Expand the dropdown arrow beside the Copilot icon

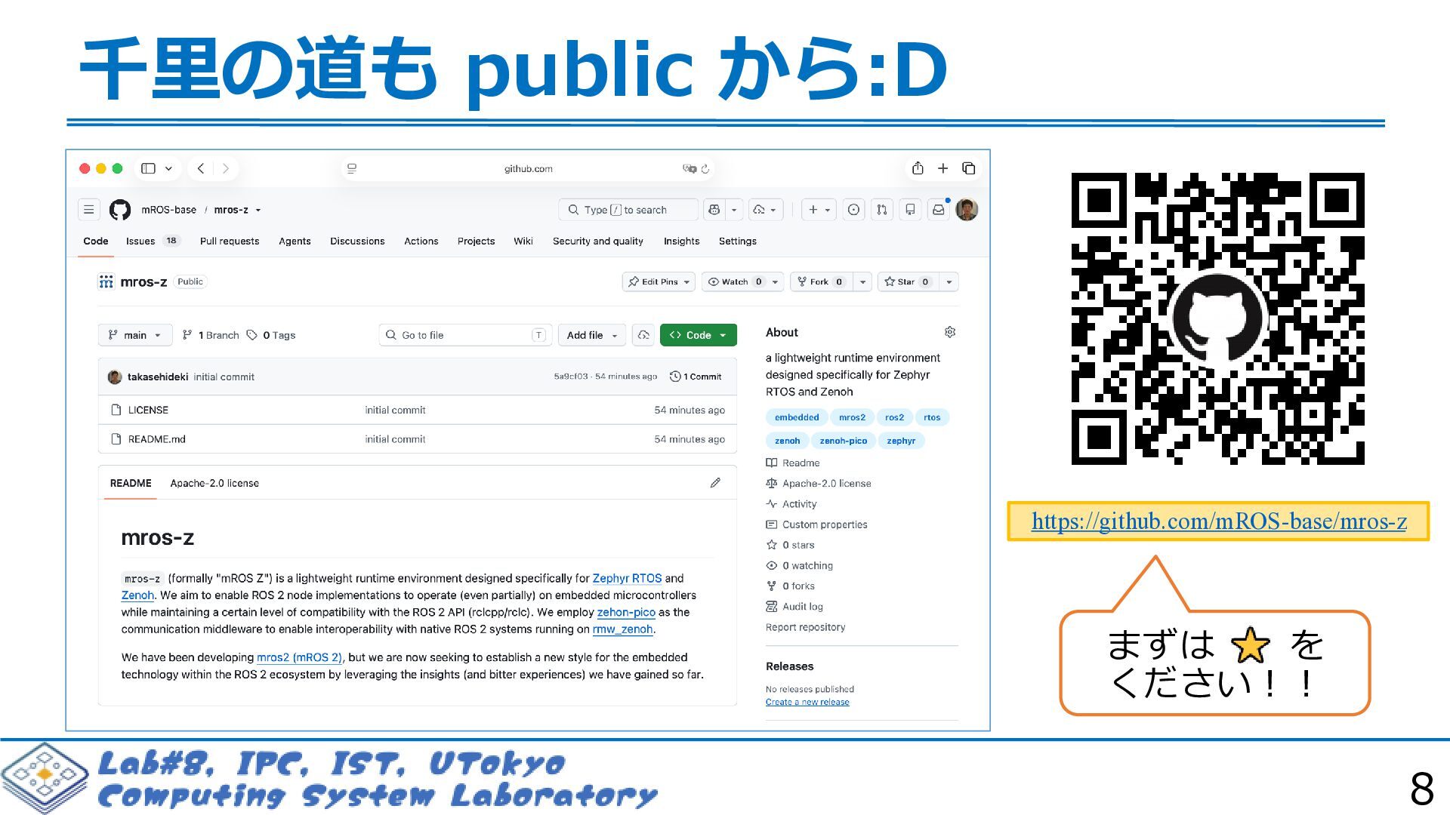(734, 210)
